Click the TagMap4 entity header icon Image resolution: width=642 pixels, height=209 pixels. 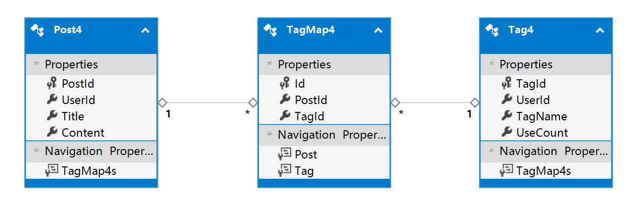[x=270, y=30]
